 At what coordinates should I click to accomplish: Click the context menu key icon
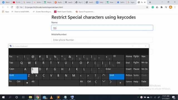[120, 83]
